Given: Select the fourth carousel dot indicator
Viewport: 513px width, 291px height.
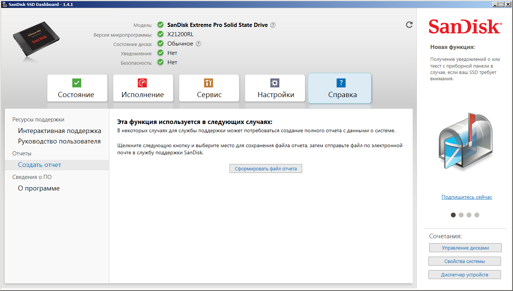Looking at the screenshot, I should [477, 215].
